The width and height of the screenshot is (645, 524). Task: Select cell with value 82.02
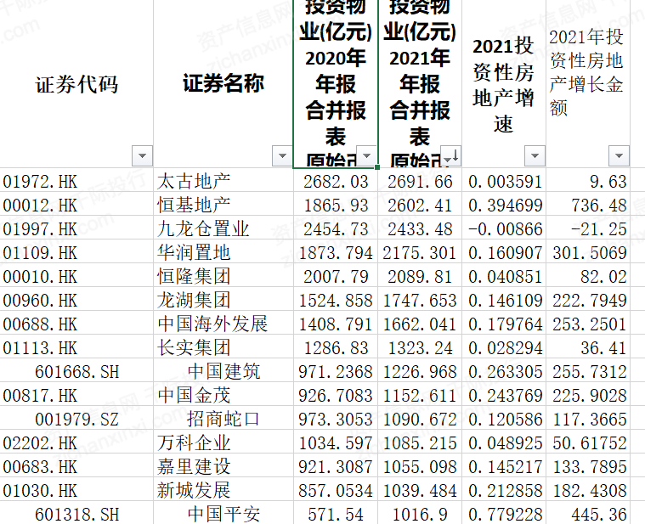pyautogui.click(x=588, y=275)
